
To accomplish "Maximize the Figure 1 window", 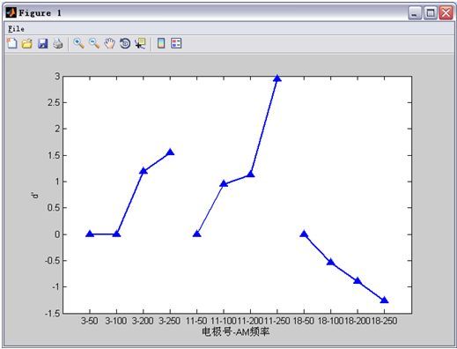I will click(431, 13).
